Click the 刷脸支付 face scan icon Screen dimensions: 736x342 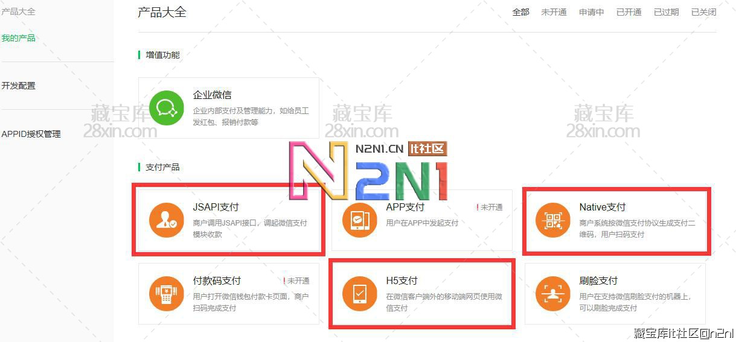(x=552, y=294)
